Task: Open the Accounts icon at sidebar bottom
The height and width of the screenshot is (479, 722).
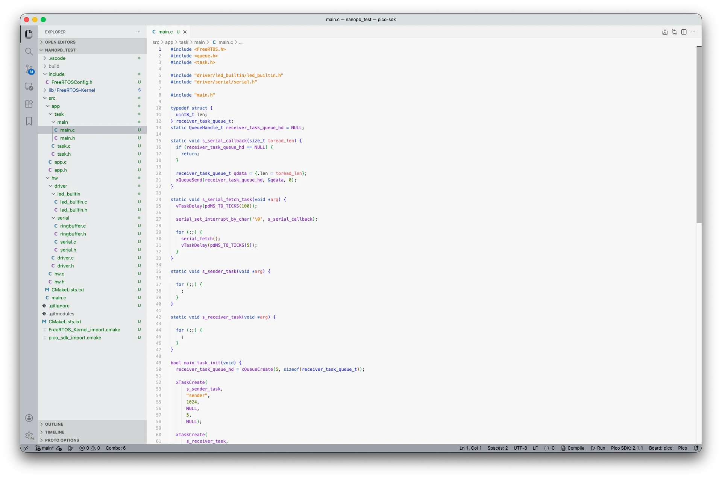Action: 29,418
